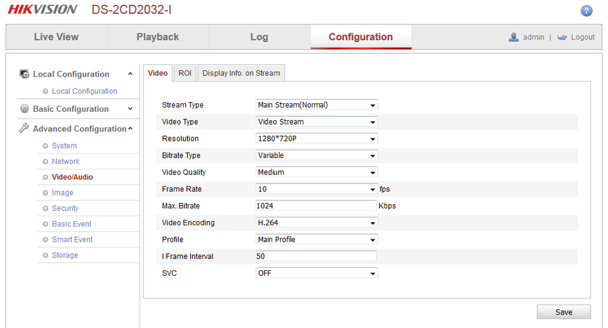Open the Stream Type dropdown
The image size is (608, 328).
pos(316,105)
